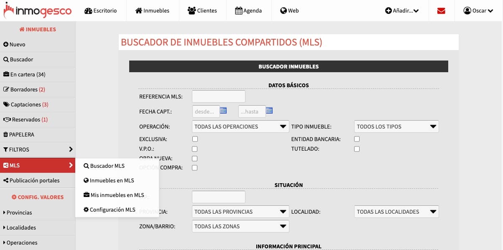503x250 pixels.
Task: Expand the TODOS LOS TIPOS dropdown
Action: click(x=396, y=126)
